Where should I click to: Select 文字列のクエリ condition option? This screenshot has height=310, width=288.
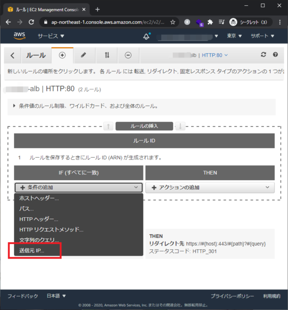coord(79,240)
